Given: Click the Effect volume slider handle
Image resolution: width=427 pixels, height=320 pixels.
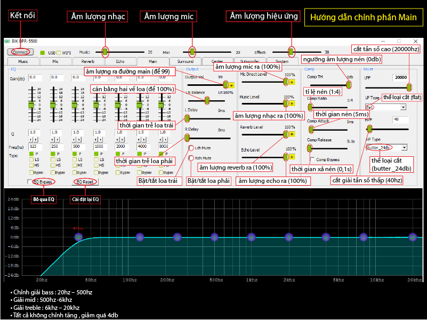Looking at the screenshot, I should pos(291,52).
